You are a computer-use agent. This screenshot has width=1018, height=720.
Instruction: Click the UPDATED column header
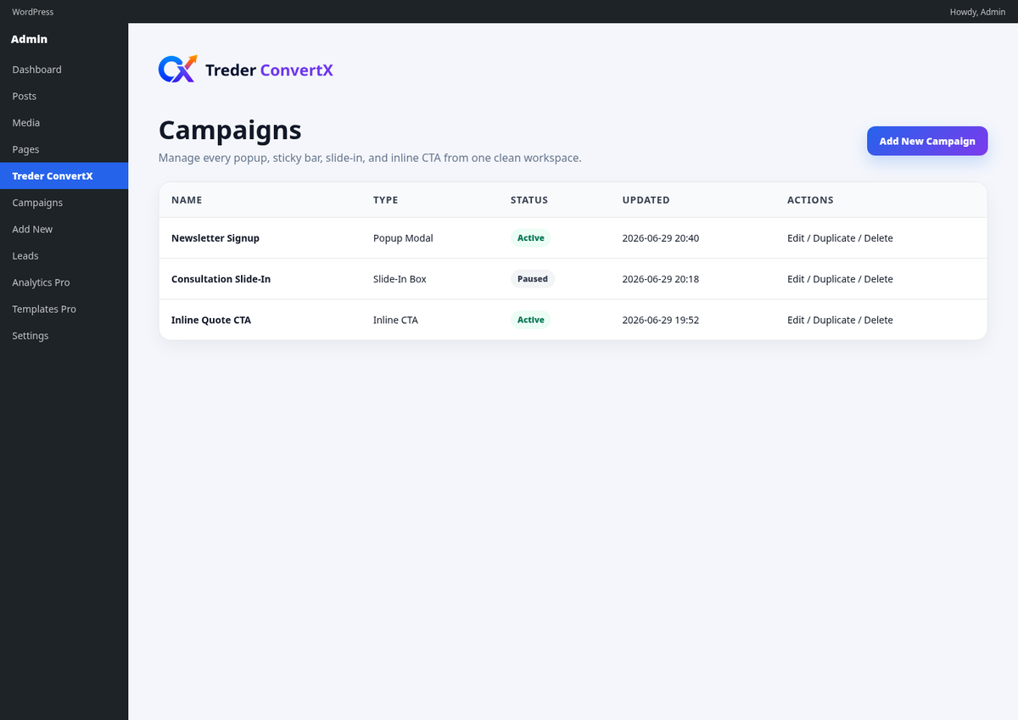646,200
